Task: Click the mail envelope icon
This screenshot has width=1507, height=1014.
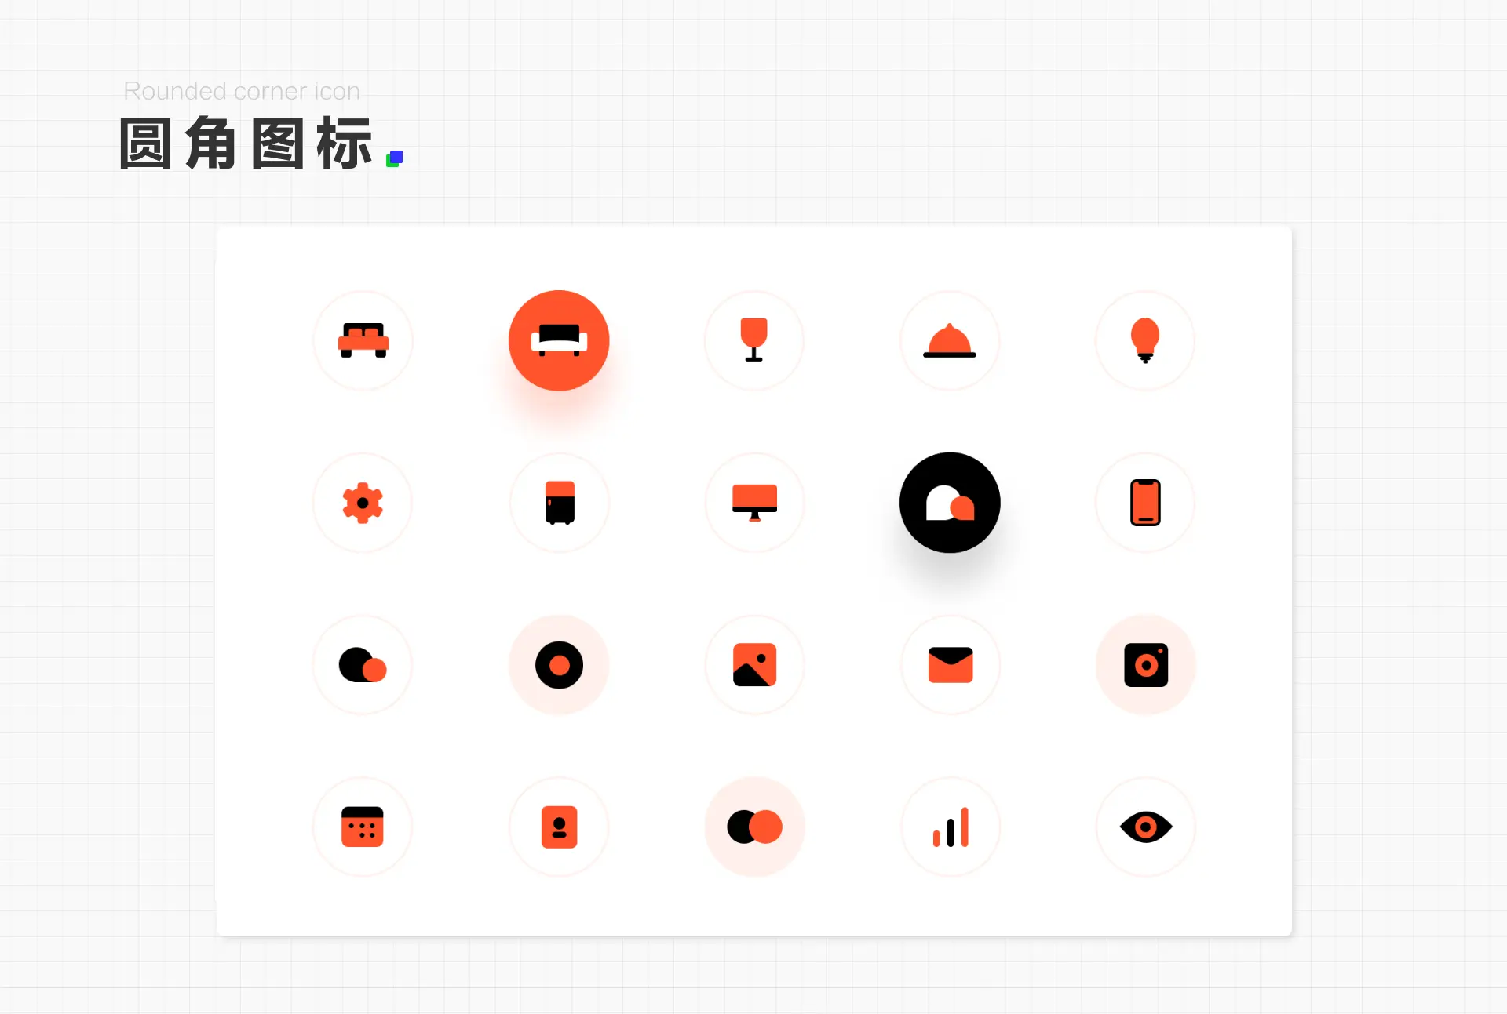Action: (950, 665)
